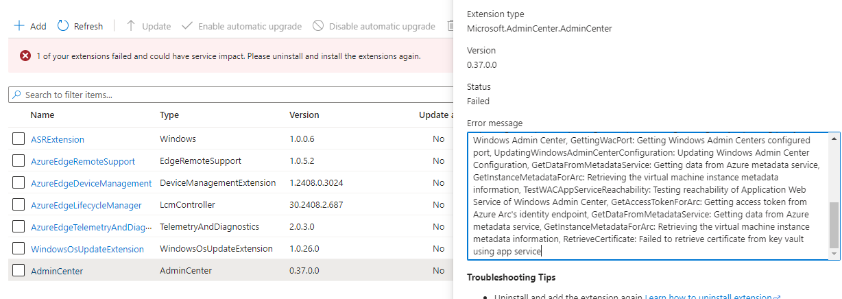Click Enable automatic upgrade text

(x=250, y=26)
